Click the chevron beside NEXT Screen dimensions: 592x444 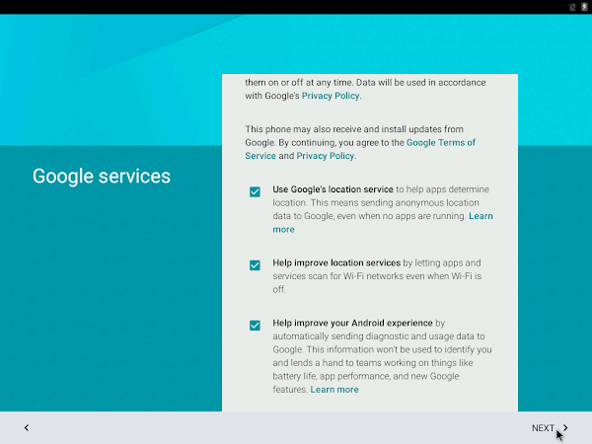coord(565,428)
